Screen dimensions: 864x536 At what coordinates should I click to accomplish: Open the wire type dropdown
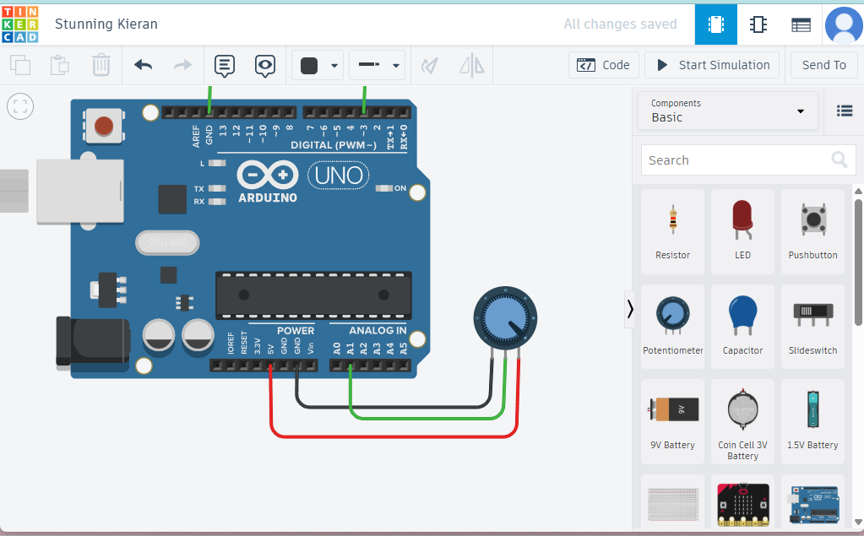pyautogui.click(x=378, y=66)
